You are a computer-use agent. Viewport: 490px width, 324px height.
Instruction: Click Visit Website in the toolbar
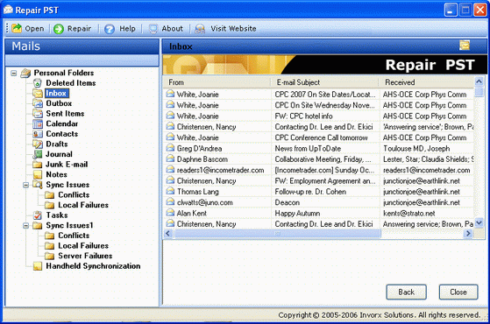[x=225, y=29]
